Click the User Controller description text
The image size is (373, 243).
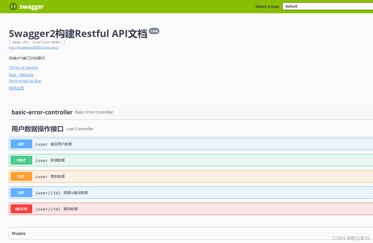(x=80, y=129)
